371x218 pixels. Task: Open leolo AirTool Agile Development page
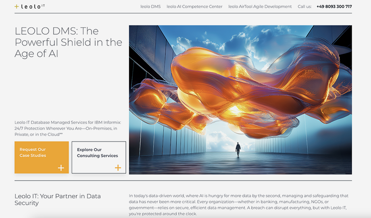click(x=260, y=6)
